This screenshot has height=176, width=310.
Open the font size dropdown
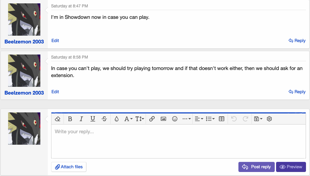140,119
